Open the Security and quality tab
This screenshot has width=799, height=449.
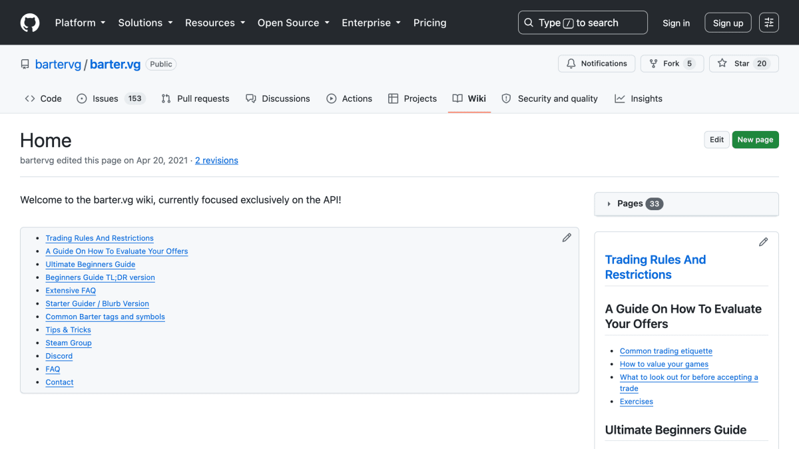[549, 98]
